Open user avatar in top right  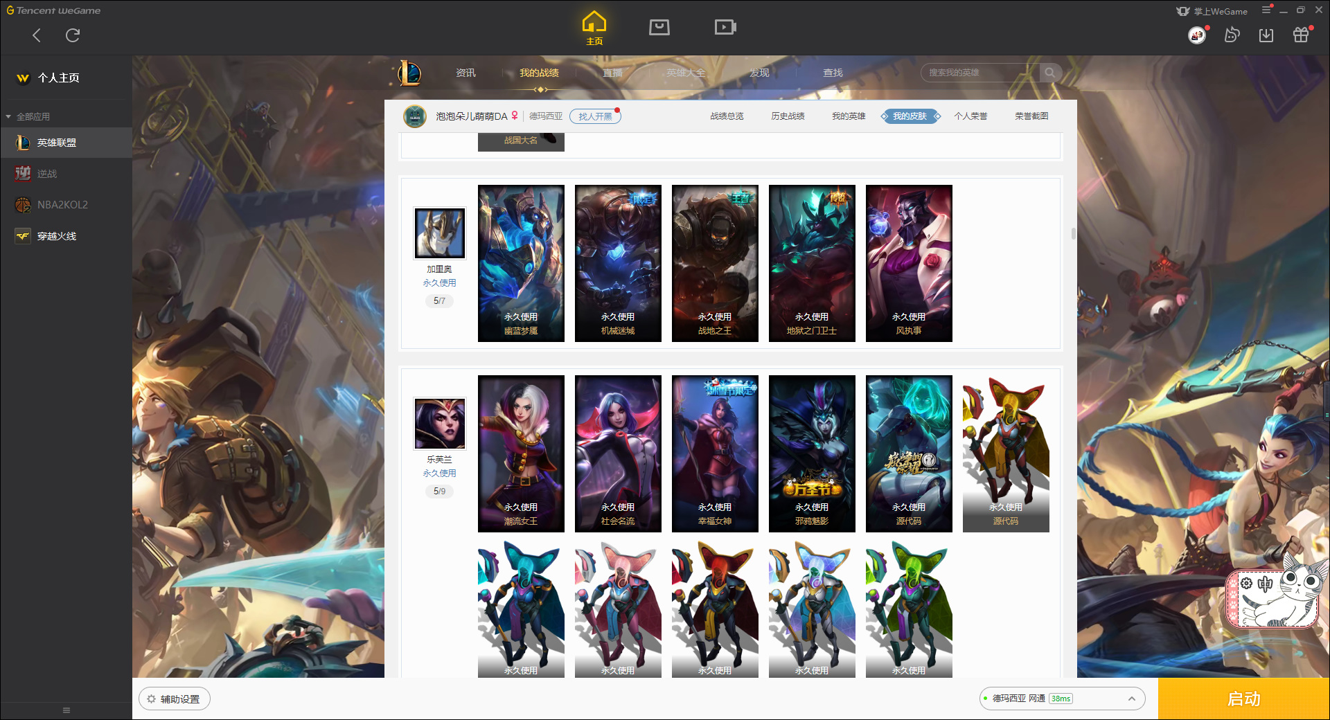pos(1197,35)
